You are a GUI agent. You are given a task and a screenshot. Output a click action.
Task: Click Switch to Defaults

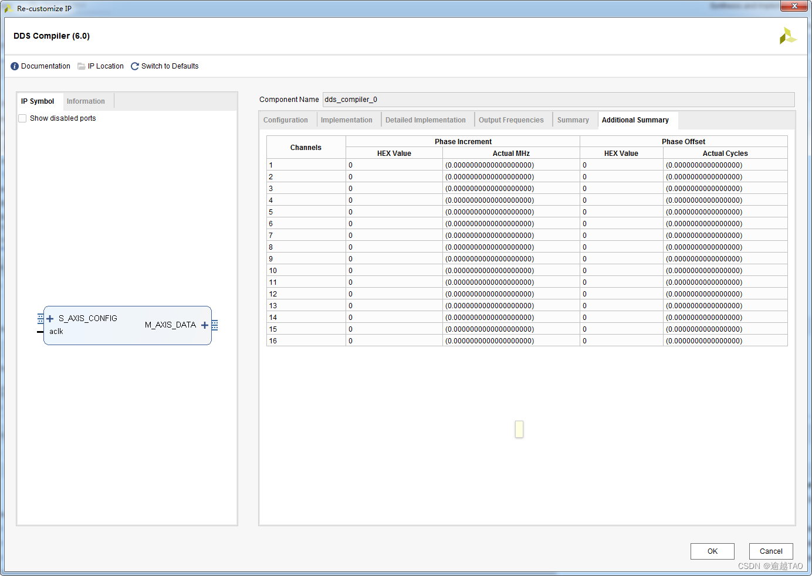170,66
